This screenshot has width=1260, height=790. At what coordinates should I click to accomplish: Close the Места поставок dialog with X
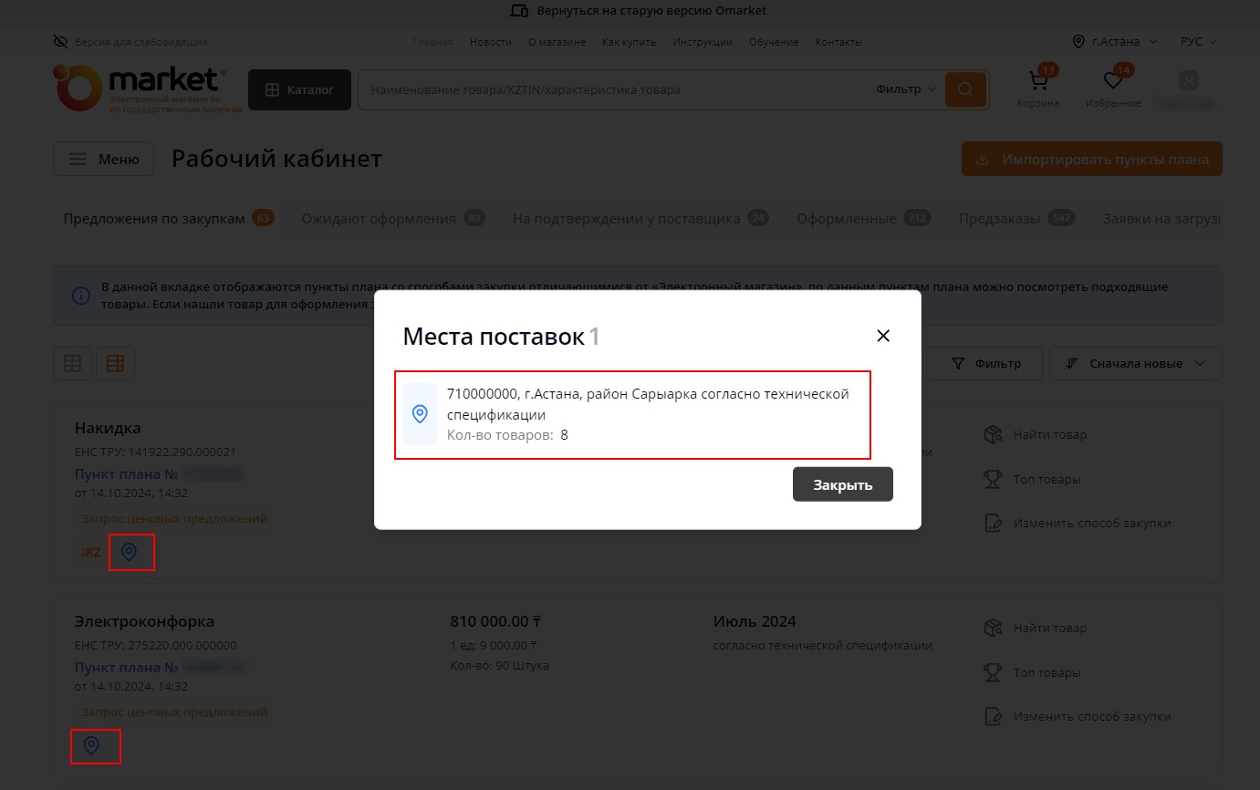[x=882, y=336]
